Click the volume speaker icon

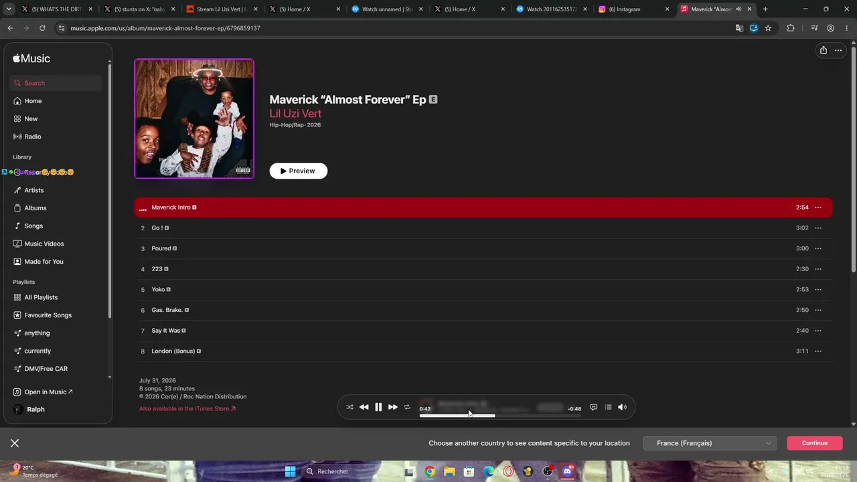tap(622, 407)
